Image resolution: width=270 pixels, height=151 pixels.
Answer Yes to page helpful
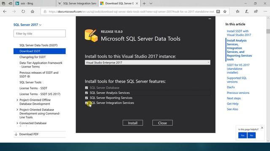tap(243, 135)
